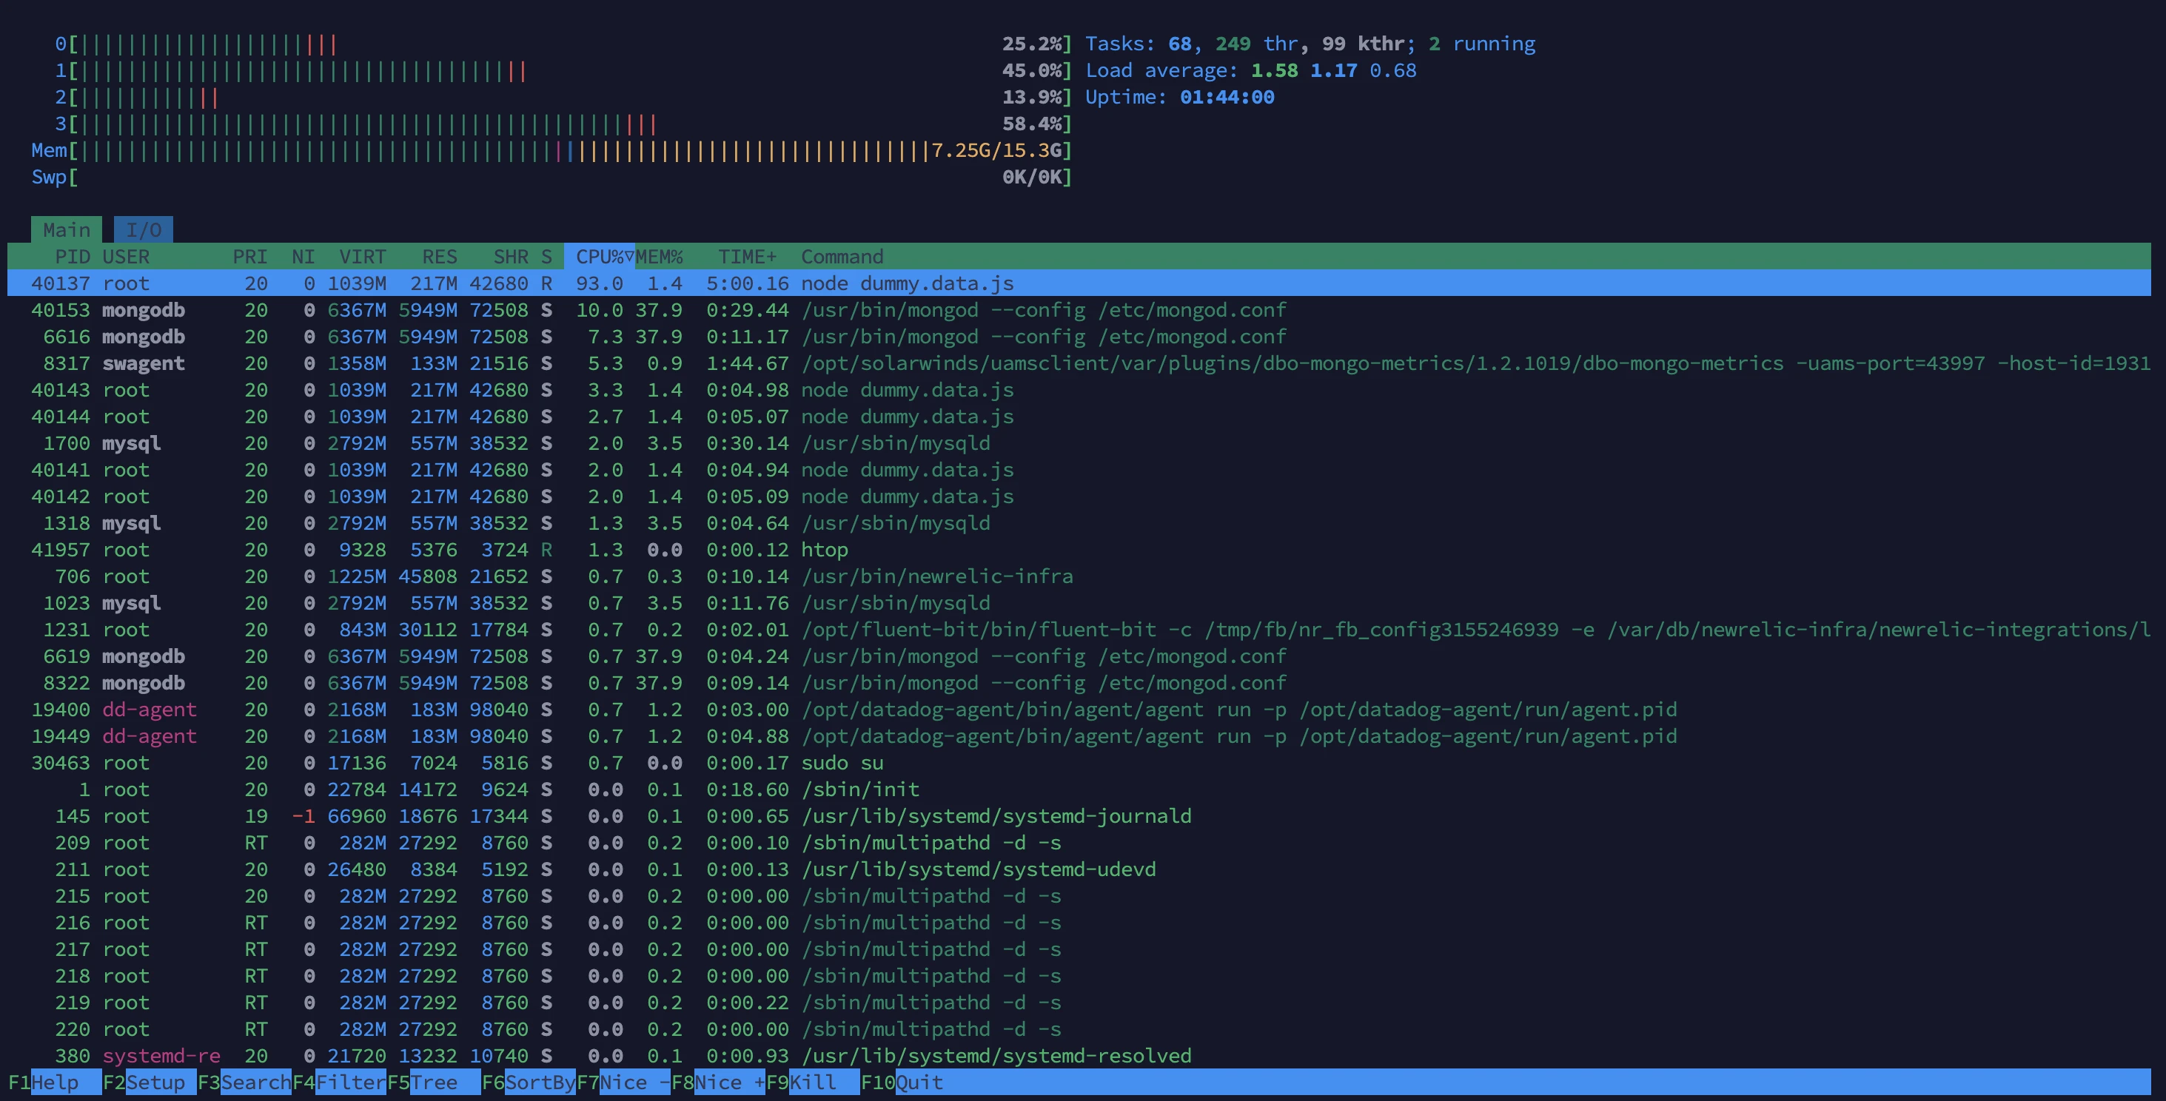Select PID 211 systemd-udevd row
The image size is (2166, 1101).
pos(1079,869)
